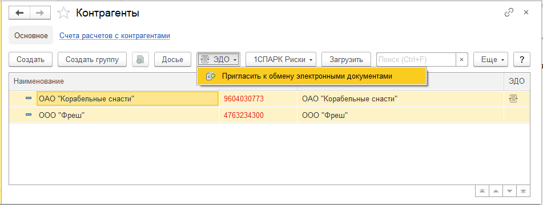543x205 pixels.
Task: Go forward with the right arrow button
Action: 40,13
